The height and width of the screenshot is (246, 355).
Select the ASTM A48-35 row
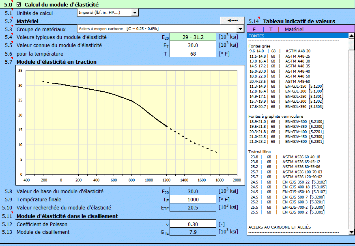point(298,66)
